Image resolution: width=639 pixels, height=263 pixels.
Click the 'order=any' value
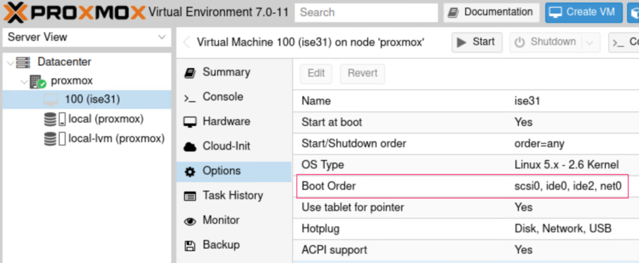pos(540,144)
